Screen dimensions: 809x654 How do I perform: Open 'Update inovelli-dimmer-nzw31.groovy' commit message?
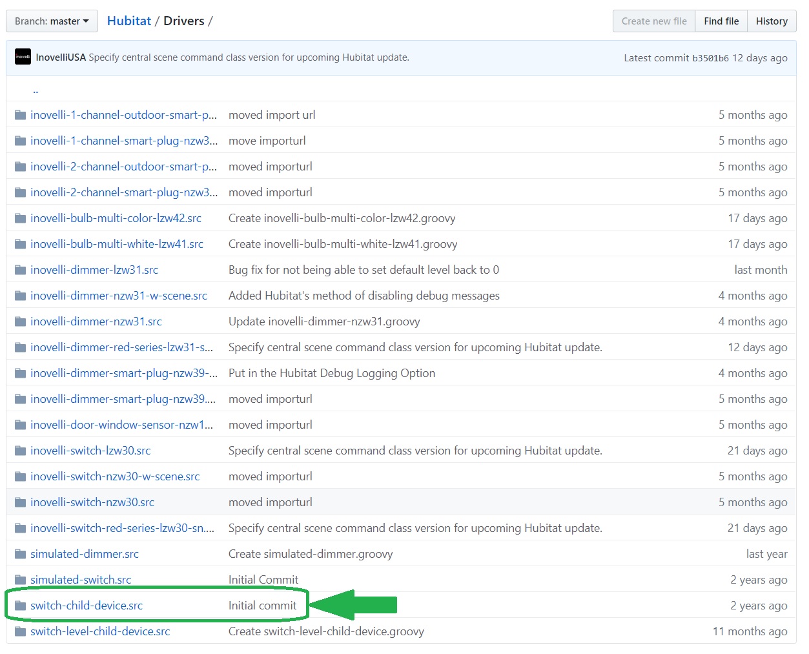point(324,322)
